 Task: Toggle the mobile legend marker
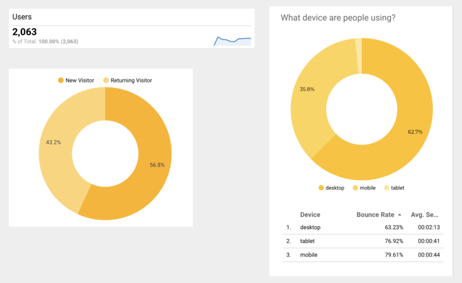(356, 188)
